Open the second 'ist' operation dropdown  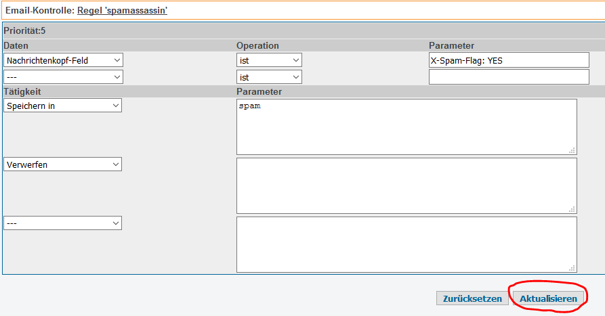[x=269, y=77]
